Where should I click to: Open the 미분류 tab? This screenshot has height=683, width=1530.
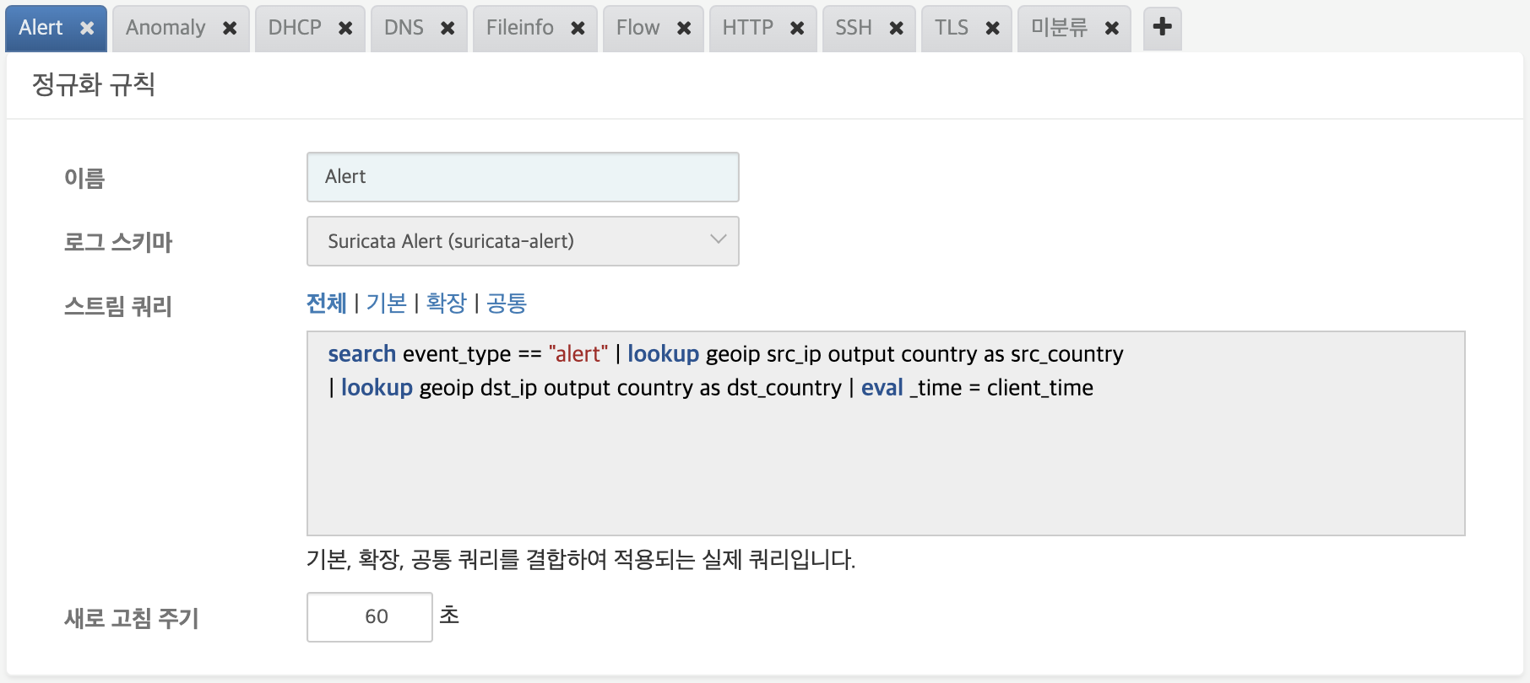(1059, 28)
